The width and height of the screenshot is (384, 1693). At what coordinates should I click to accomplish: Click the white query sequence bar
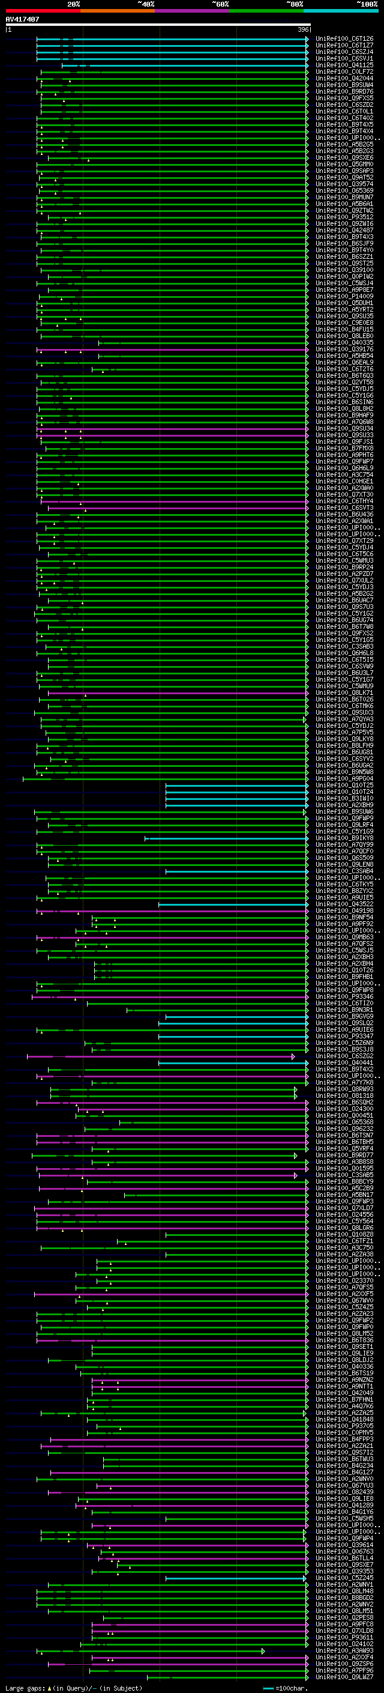pos(158,24)
